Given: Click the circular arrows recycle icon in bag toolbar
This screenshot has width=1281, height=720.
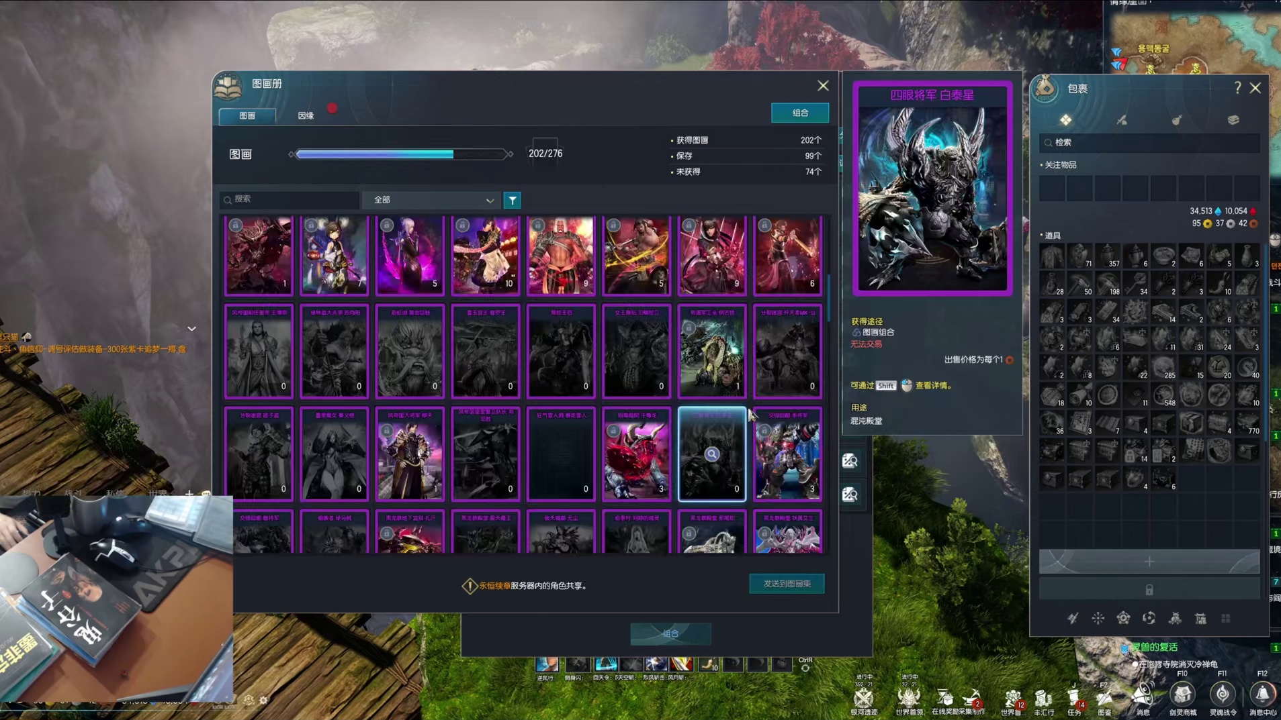Looking at the screenshot, I should coord(1149,618).
